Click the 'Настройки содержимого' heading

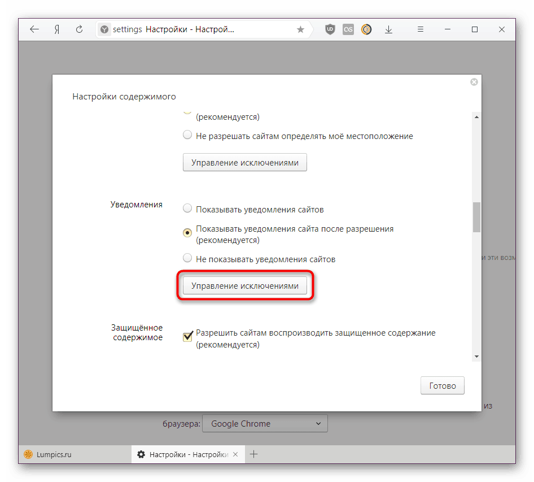[x=124, y=97]
